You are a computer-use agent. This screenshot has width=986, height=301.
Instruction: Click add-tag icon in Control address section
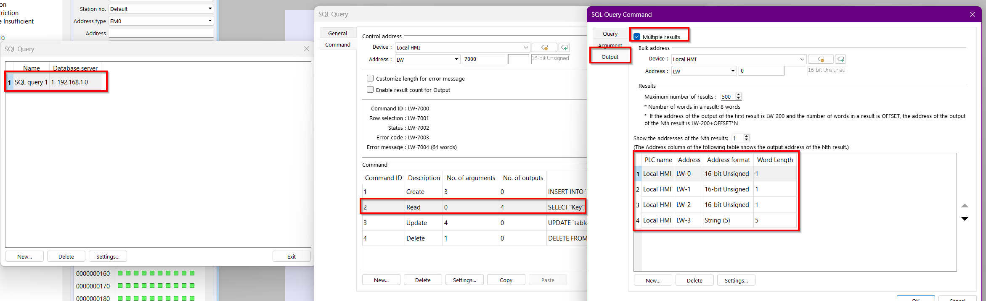(565, 47)
